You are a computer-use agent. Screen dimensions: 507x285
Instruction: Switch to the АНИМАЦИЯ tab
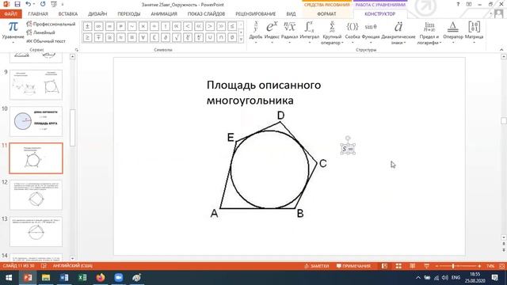click(x=164, y=14)
